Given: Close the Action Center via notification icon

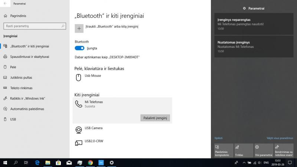Looking at the screenshot, I should click(290, 163).
